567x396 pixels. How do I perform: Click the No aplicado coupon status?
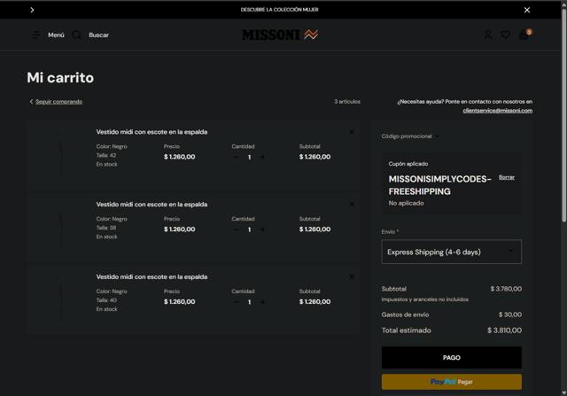coord(406,203)
